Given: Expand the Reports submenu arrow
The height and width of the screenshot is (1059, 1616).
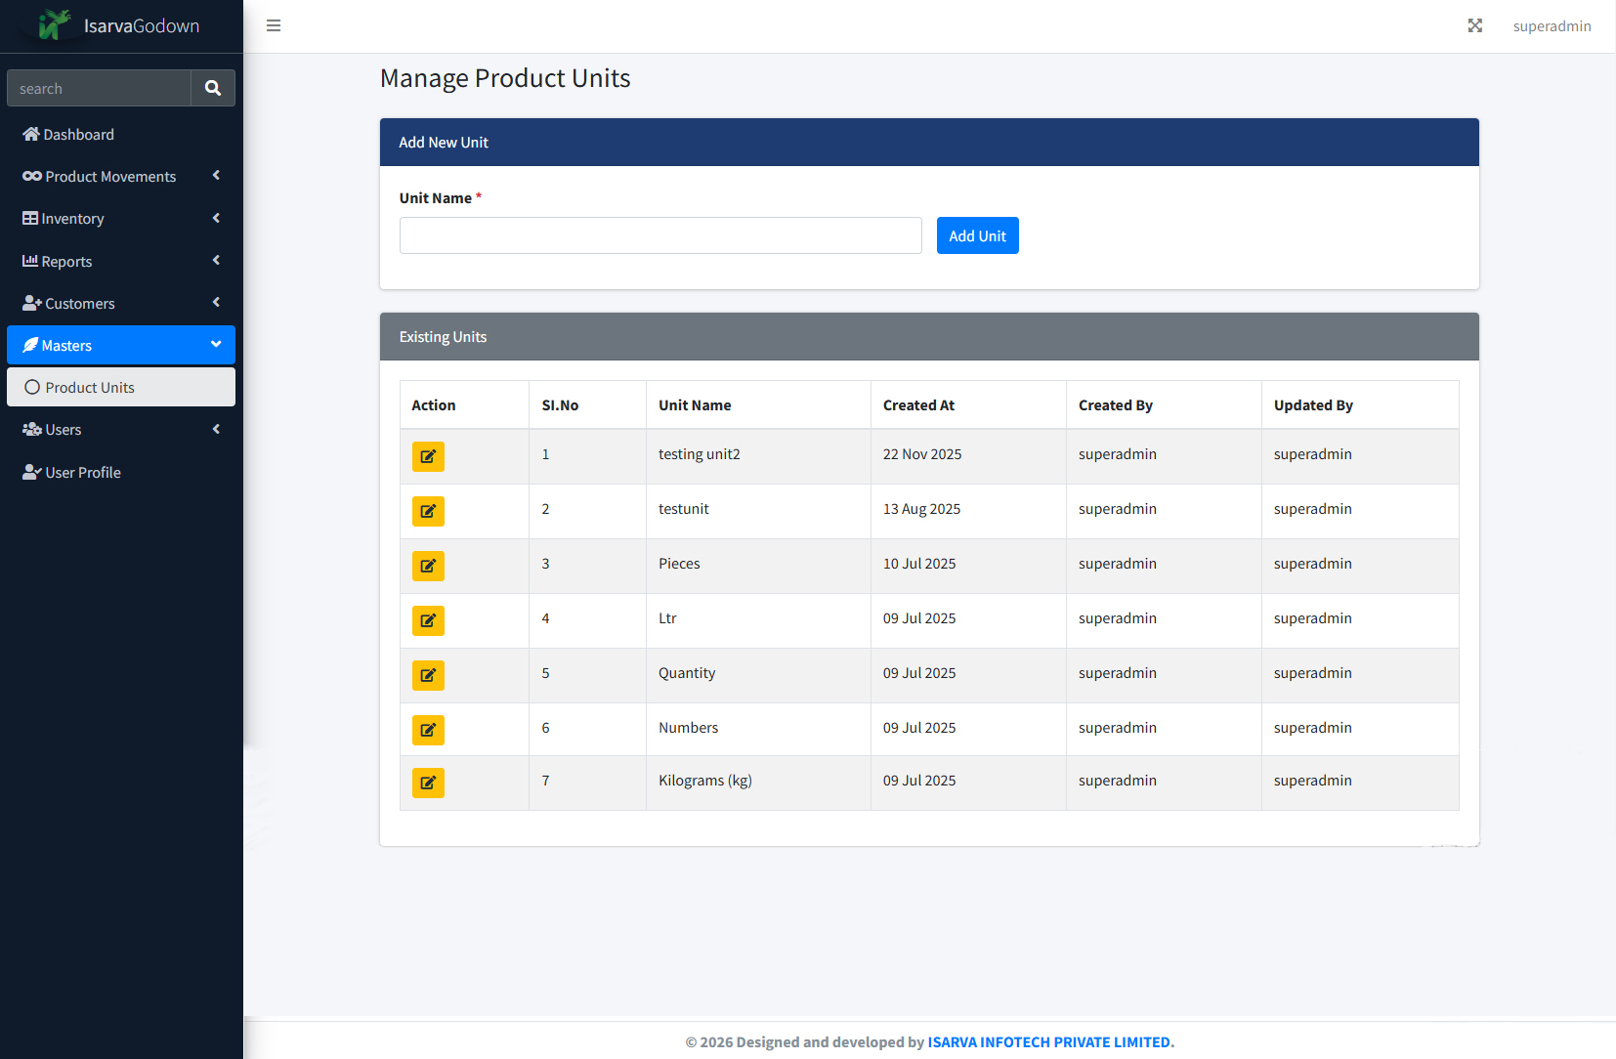Looking at the screenshot, I should (x=216, y=260).
